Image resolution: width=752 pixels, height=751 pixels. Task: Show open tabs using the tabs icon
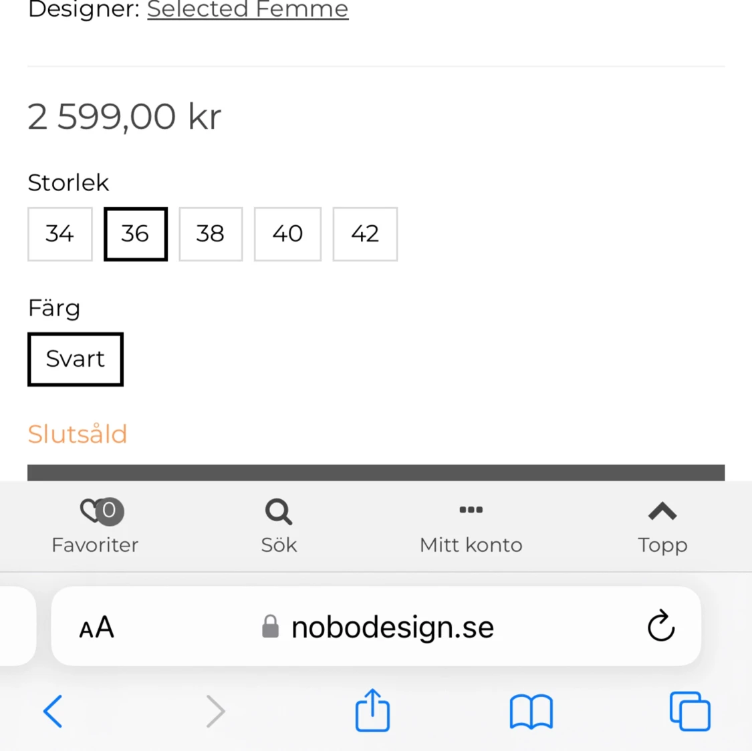tap(689, 711)
